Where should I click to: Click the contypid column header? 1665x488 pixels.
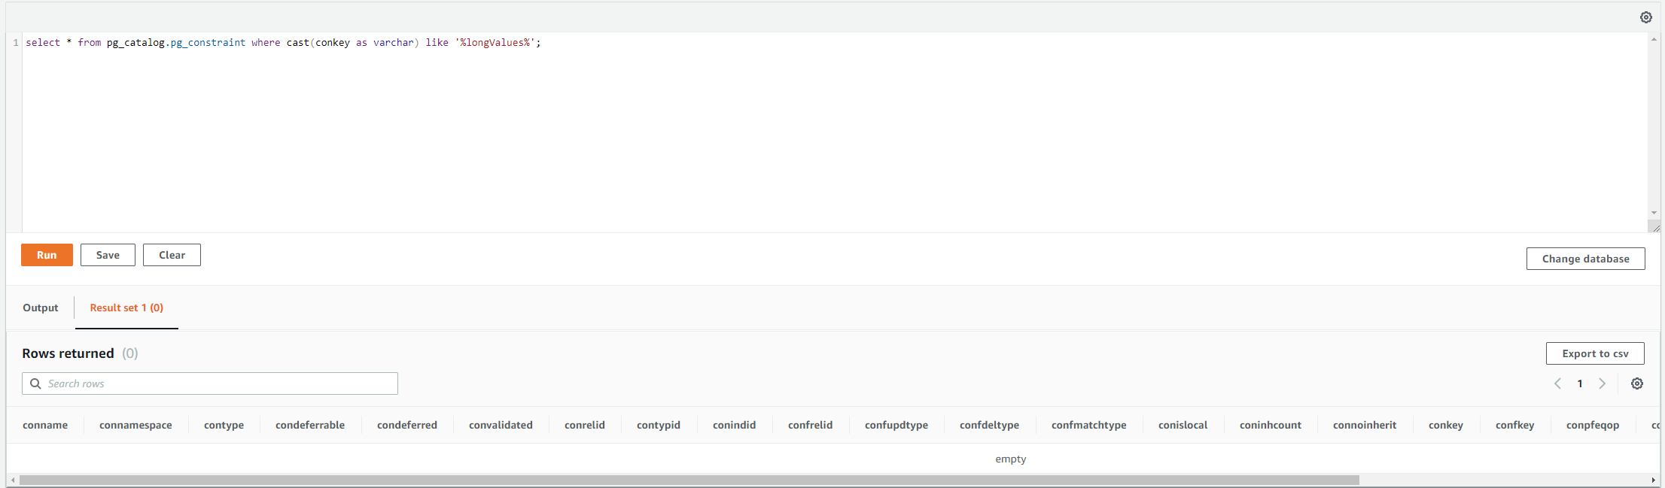point(659,425)
